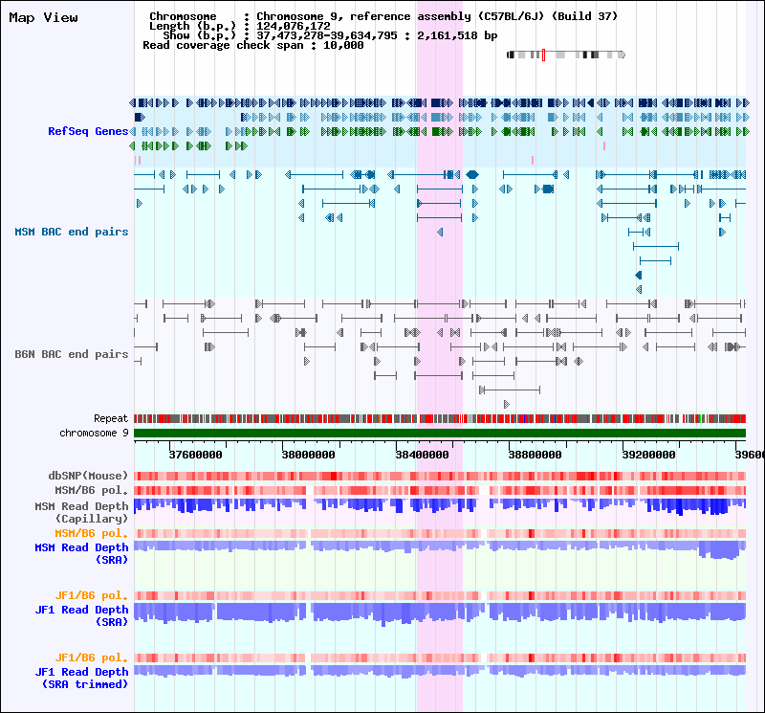Click the Read coverage check span 10,000 text
The height and width of the screenshot is (713, 765).
pyautogui.click(x=253, y=45)
